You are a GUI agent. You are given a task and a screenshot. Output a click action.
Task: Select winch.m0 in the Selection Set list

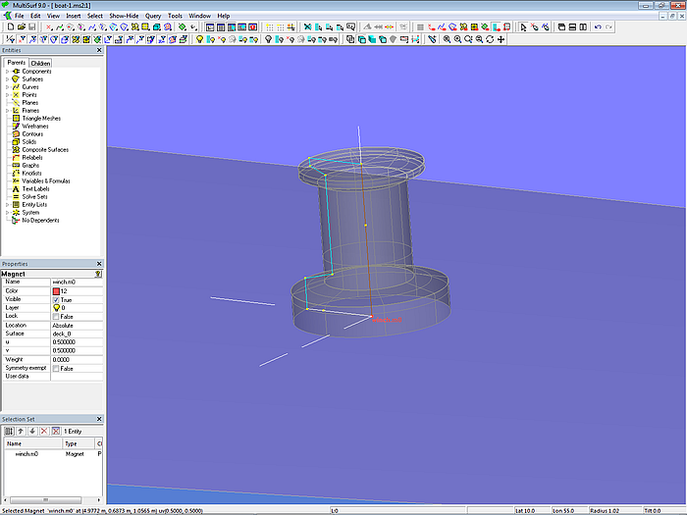(26, 455)
